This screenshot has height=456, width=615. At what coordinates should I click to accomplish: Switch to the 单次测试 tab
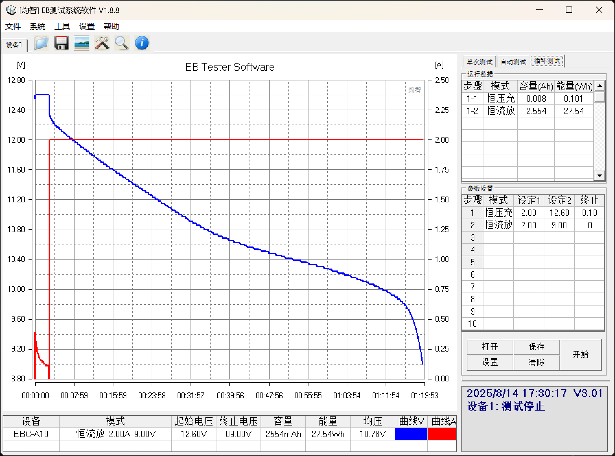click(479, 62)
